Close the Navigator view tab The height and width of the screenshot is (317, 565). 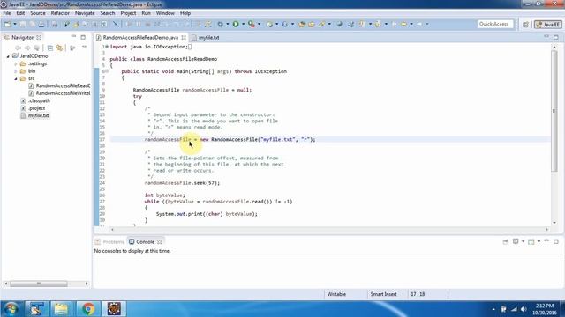click(x=39, y=37)
